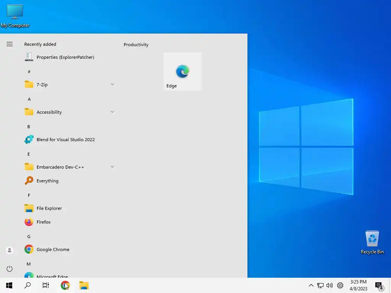Open Microsoft Edge in the app list

pos(70,275)
